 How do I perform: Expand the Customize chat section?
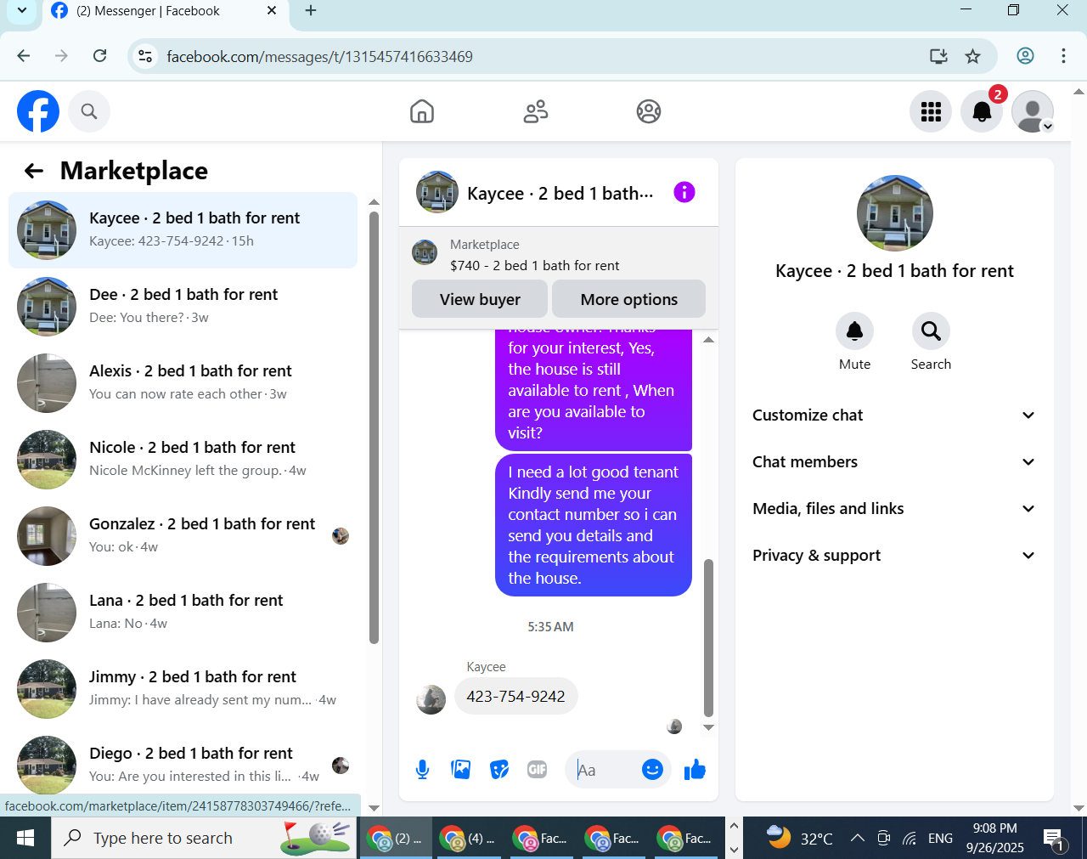point(894,415)
